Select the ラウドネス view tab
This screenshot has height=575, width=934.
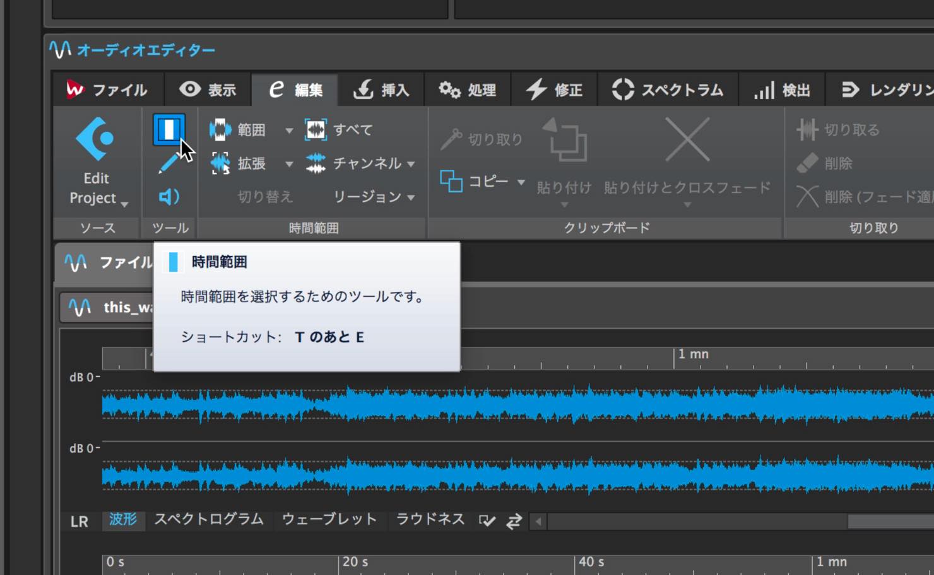(430, 520)
